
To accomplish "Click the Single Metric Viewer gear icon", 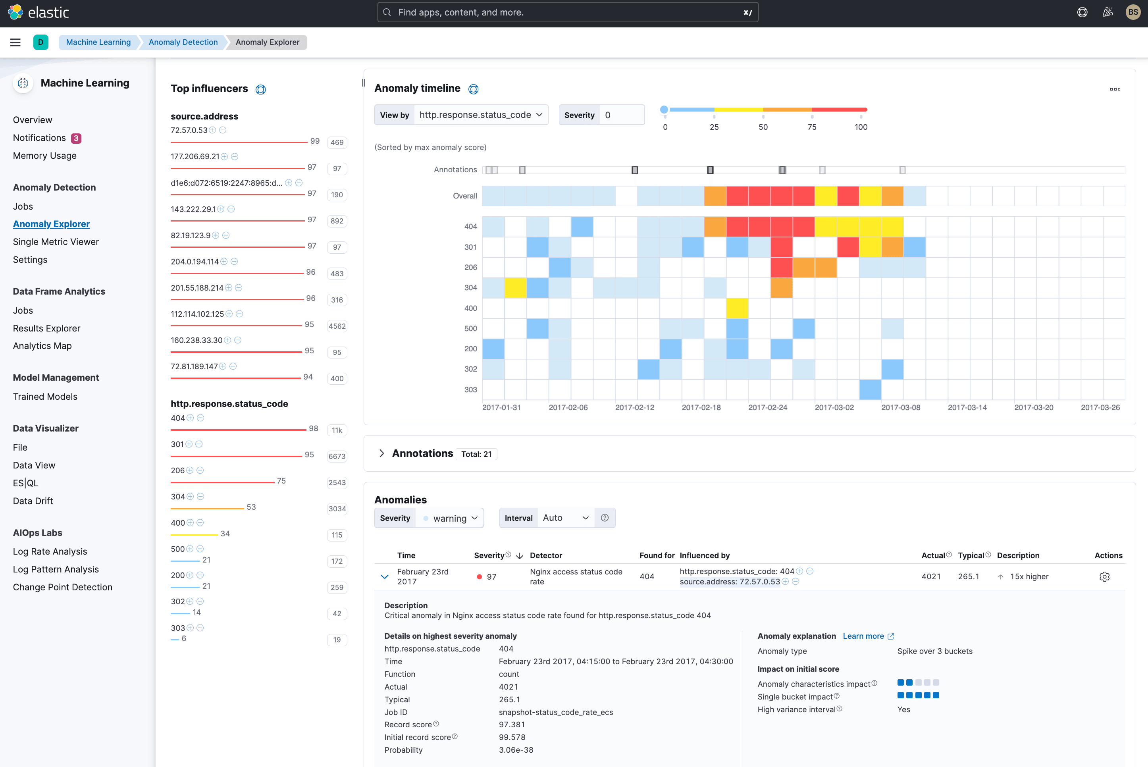I will click(x=1104, y=575).
